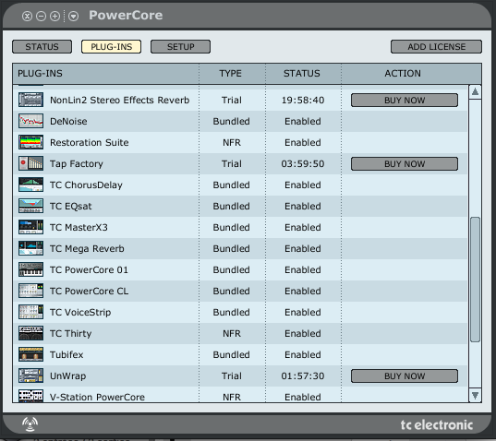Click the broadcast signal icon in footer
The height and width of the screenshot is (441, 496).
click(30, 424)
